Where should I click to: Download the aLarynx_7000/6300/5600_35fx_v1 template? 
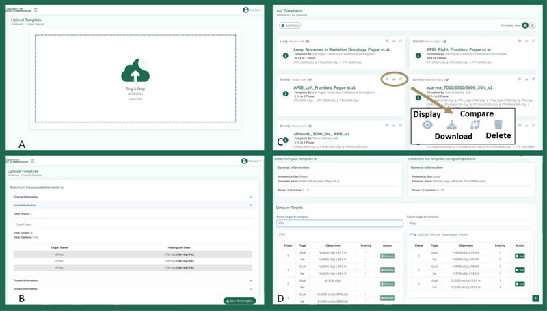(x=526, y=79)
